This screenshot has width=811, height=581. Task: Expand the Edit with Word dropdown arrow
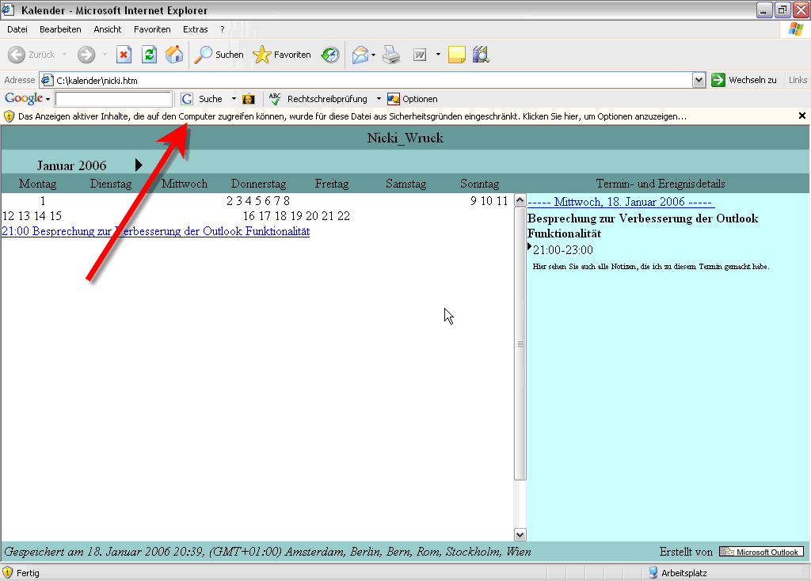pos(438,55)
